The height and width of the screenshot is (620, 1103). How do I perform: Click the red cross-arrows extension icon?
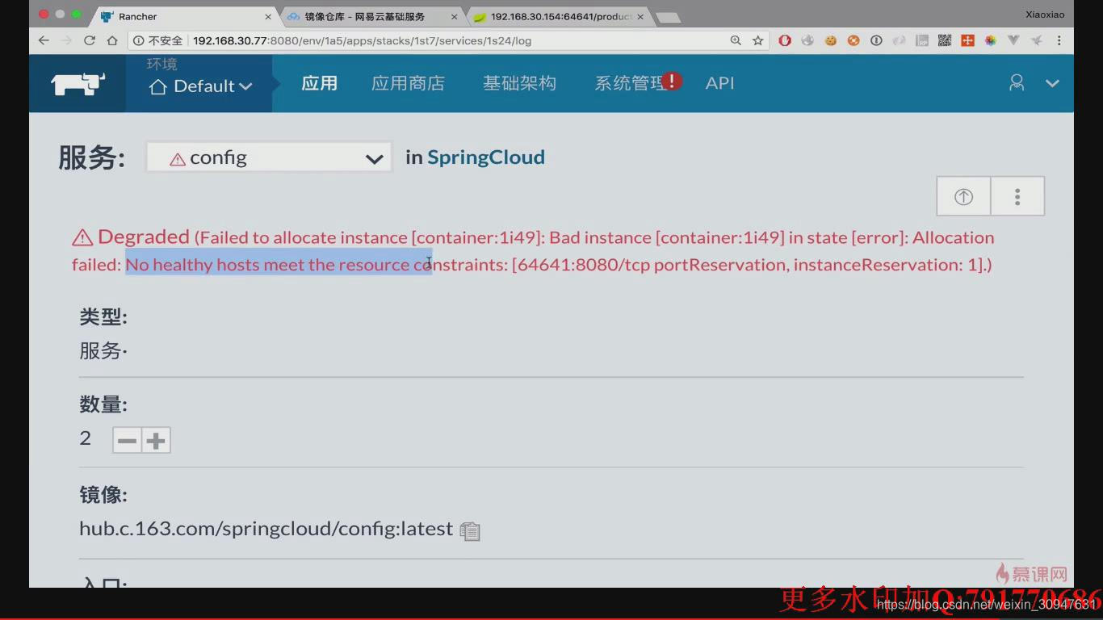click(967, 40)
